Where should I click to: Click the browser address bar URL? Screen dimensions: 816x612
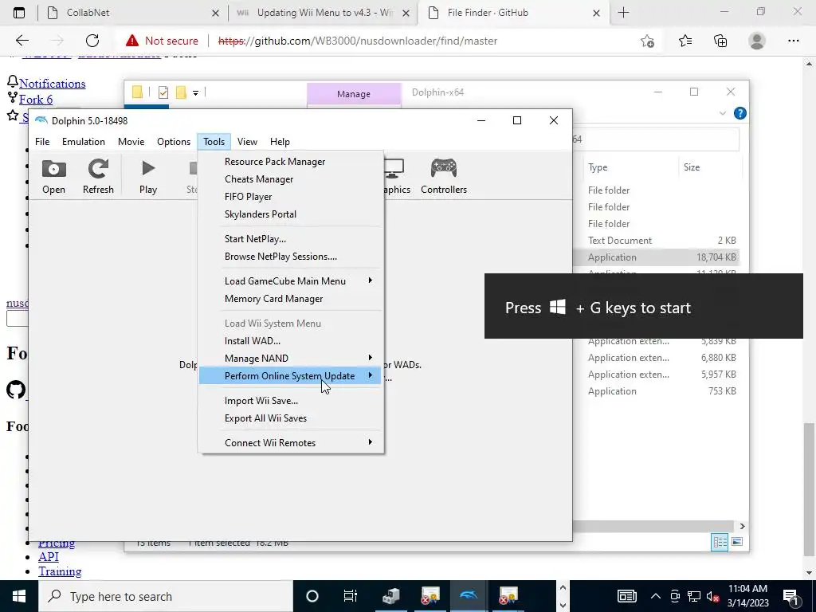[358, 41]
